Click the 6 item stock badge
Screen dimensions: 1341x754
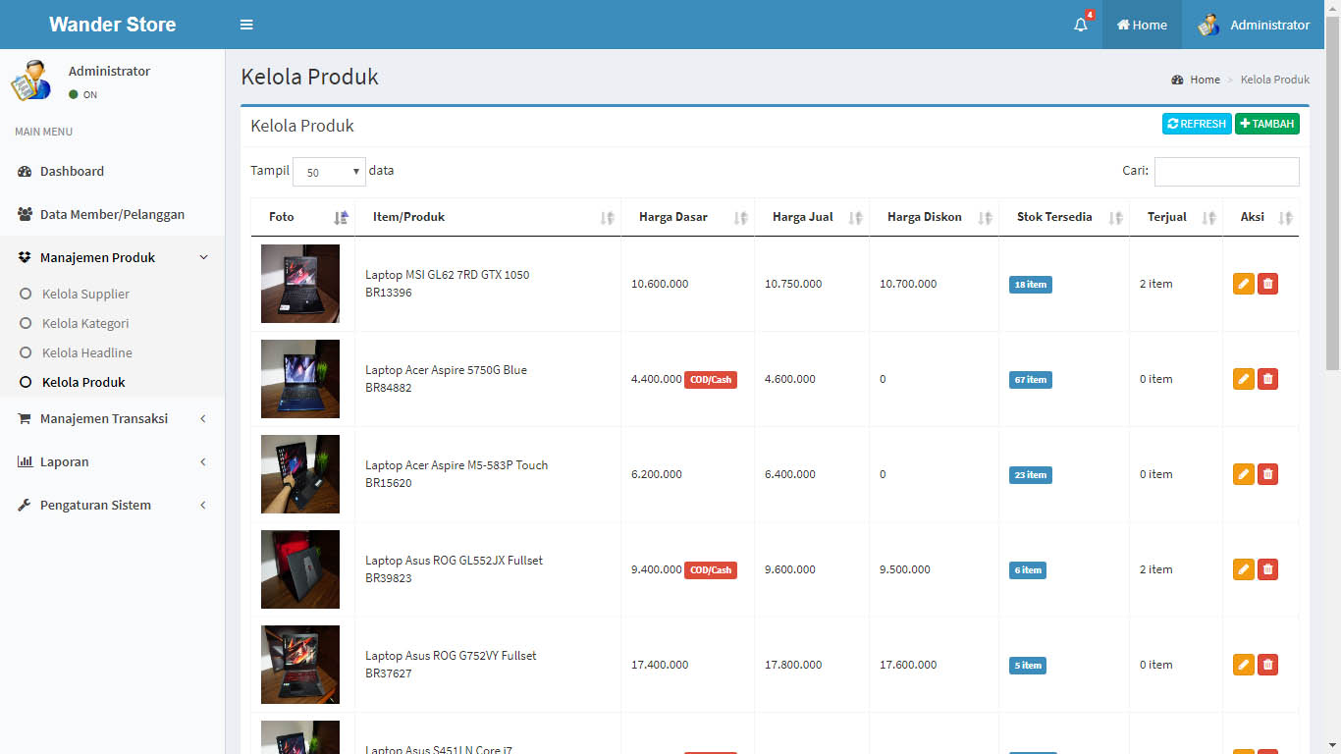1028,570
